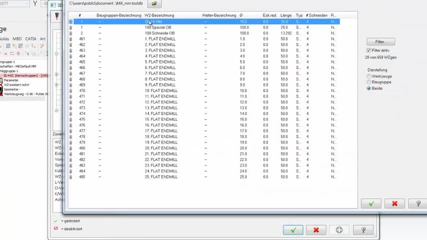
Task: Click pencil edit icon in operations toolbar
Action: 41,46
